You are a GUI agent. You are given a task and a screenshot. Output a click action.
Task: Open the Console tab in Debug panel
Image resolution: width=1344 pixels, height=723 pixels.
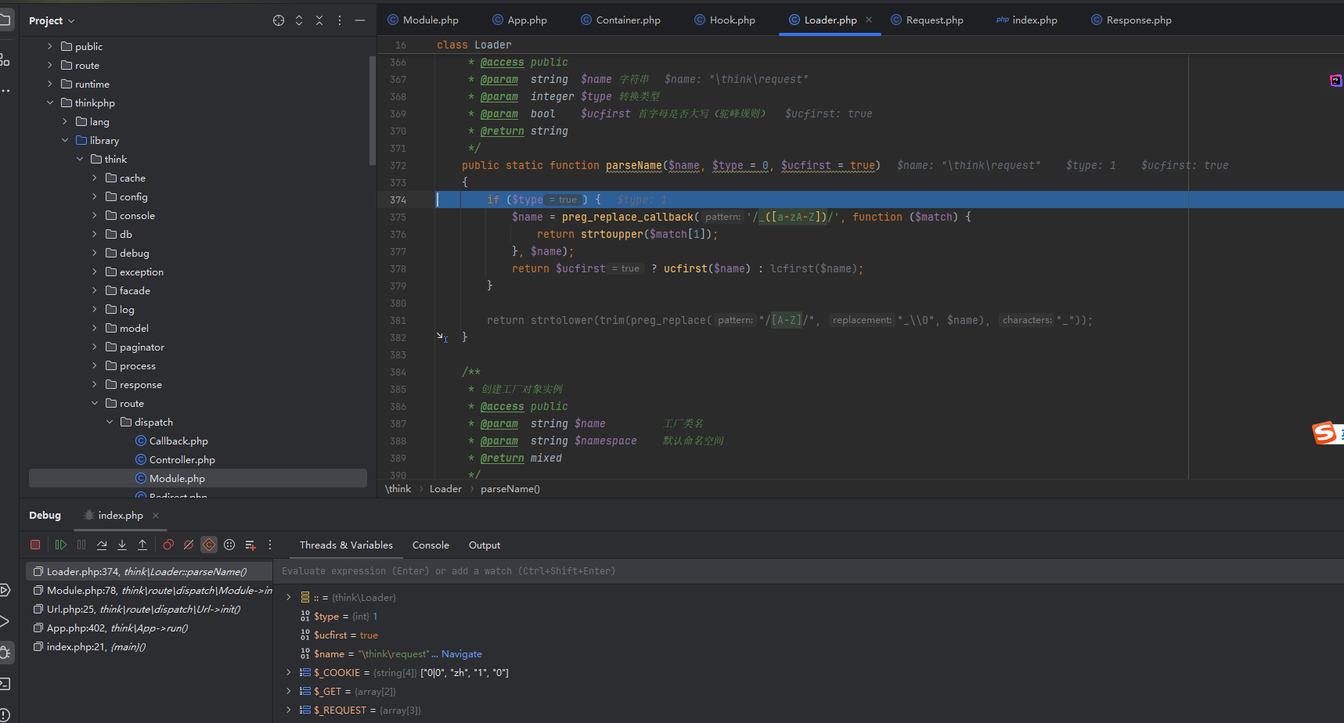(x=431, y=545)
